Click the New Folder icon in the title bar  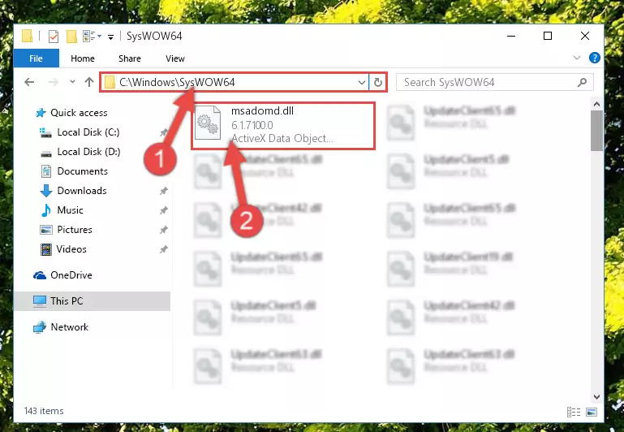[71, 37]
